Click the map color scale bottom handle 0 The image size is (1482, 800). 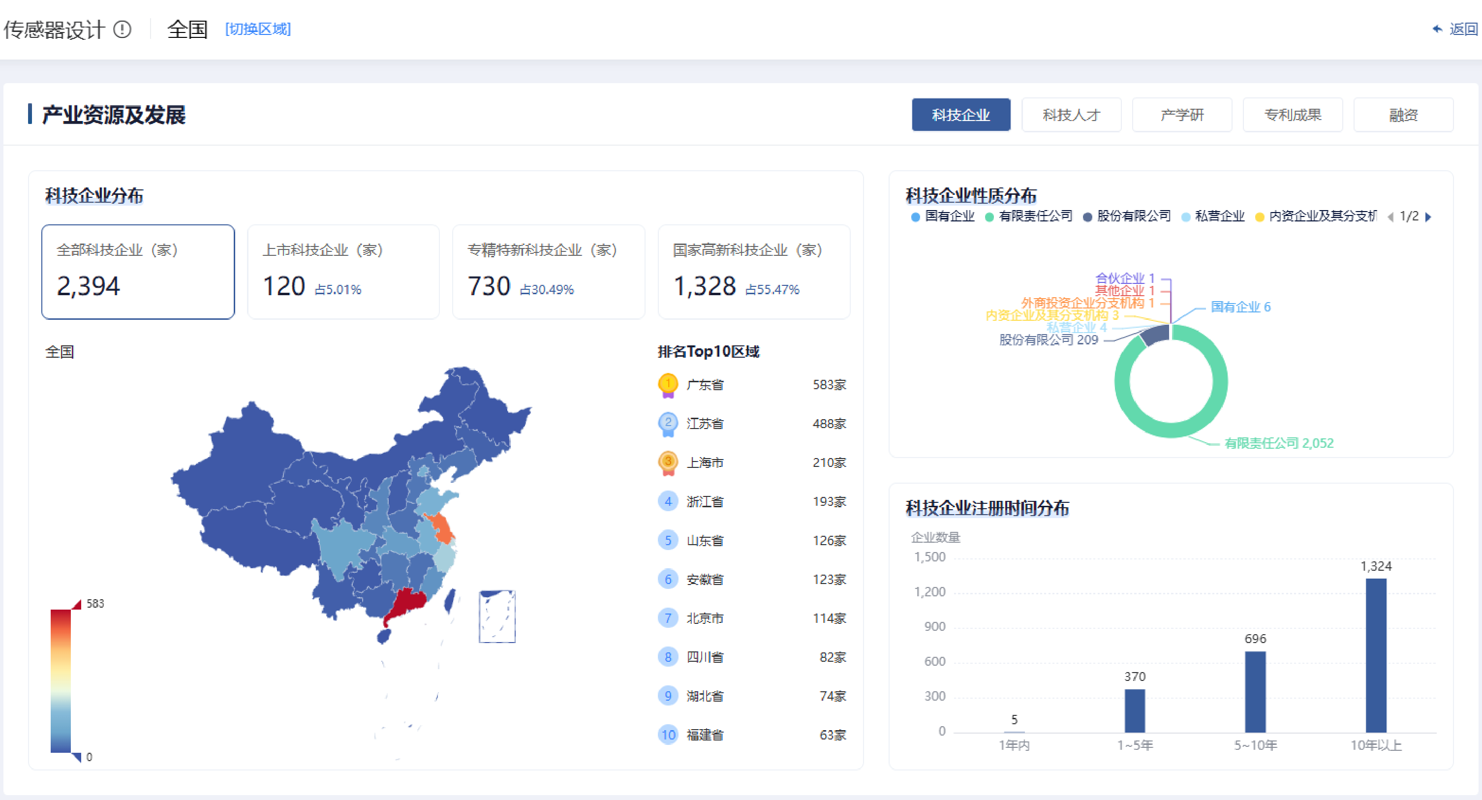coord(77,757)
